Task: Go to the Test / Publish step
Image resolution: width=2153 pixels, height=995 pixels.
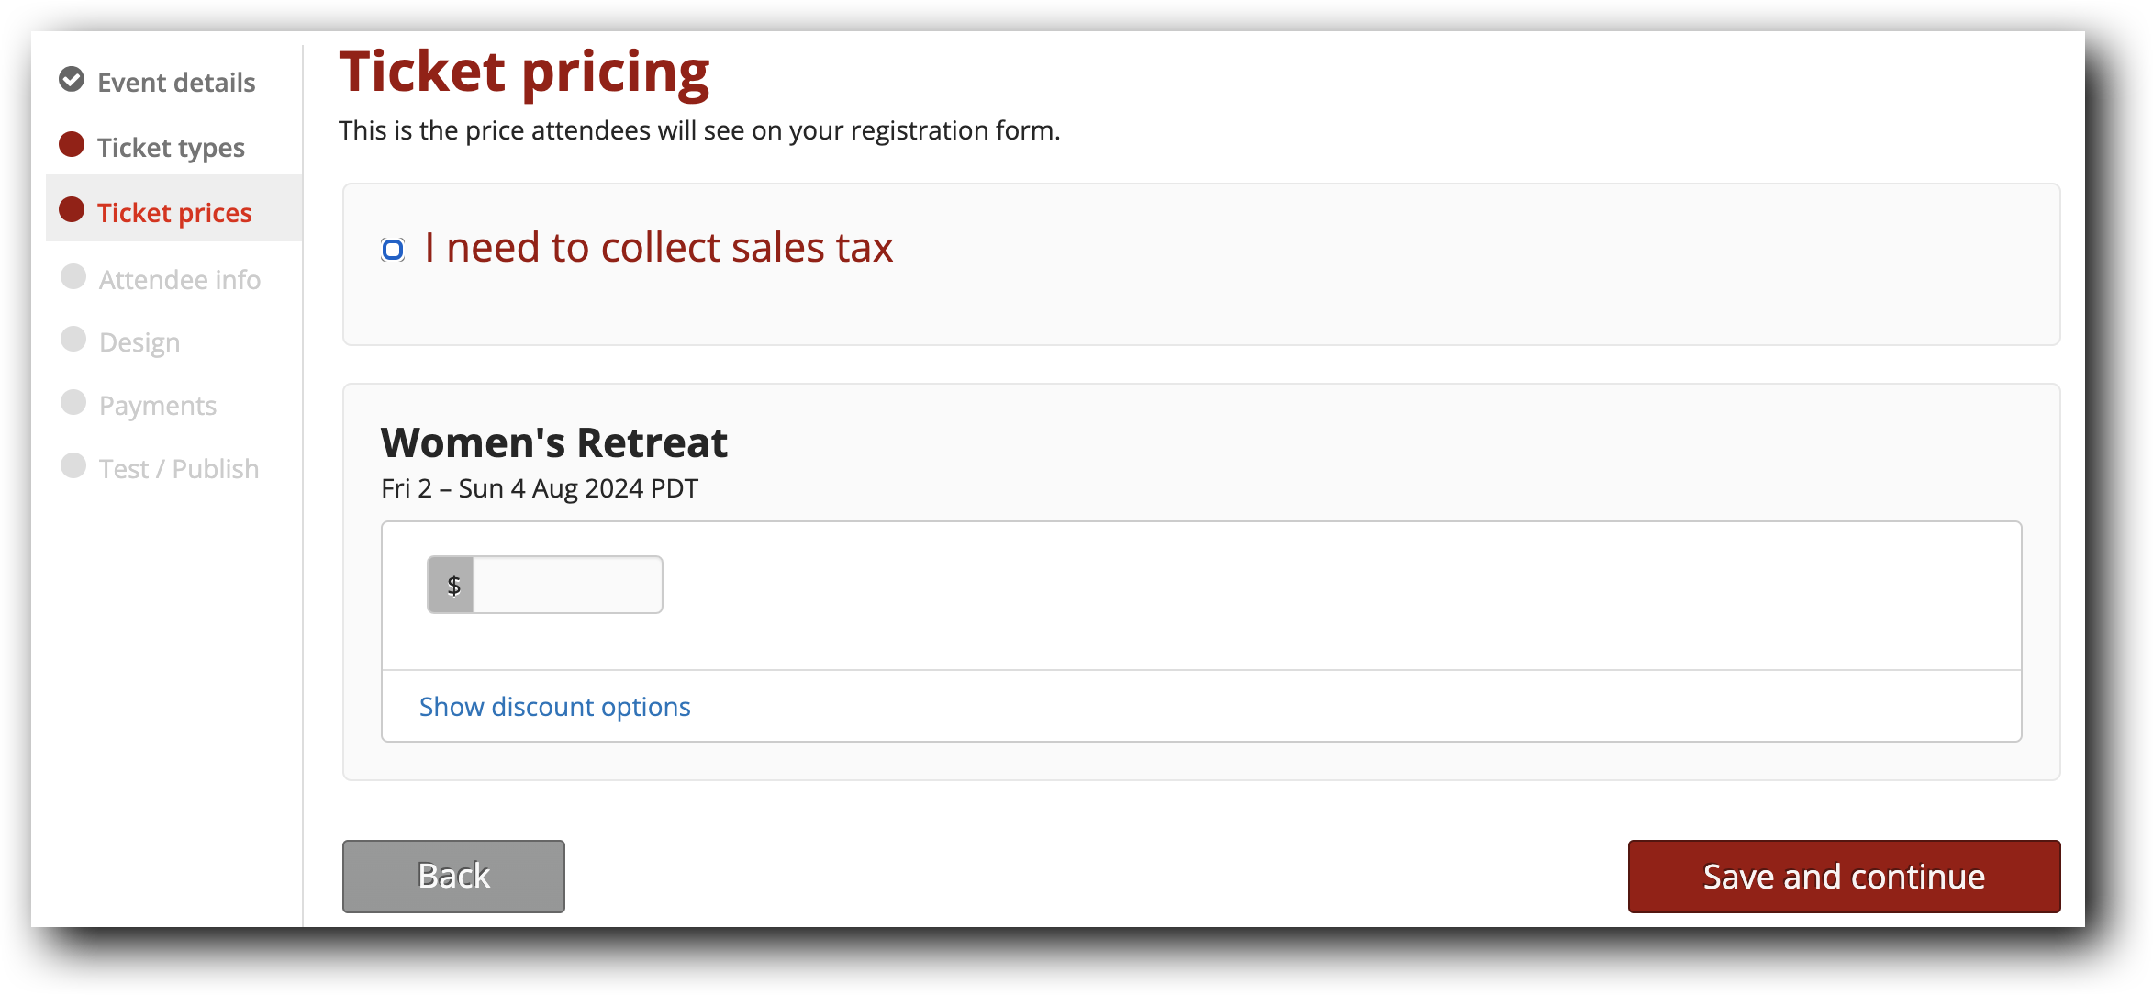Action: coord(179,469)
